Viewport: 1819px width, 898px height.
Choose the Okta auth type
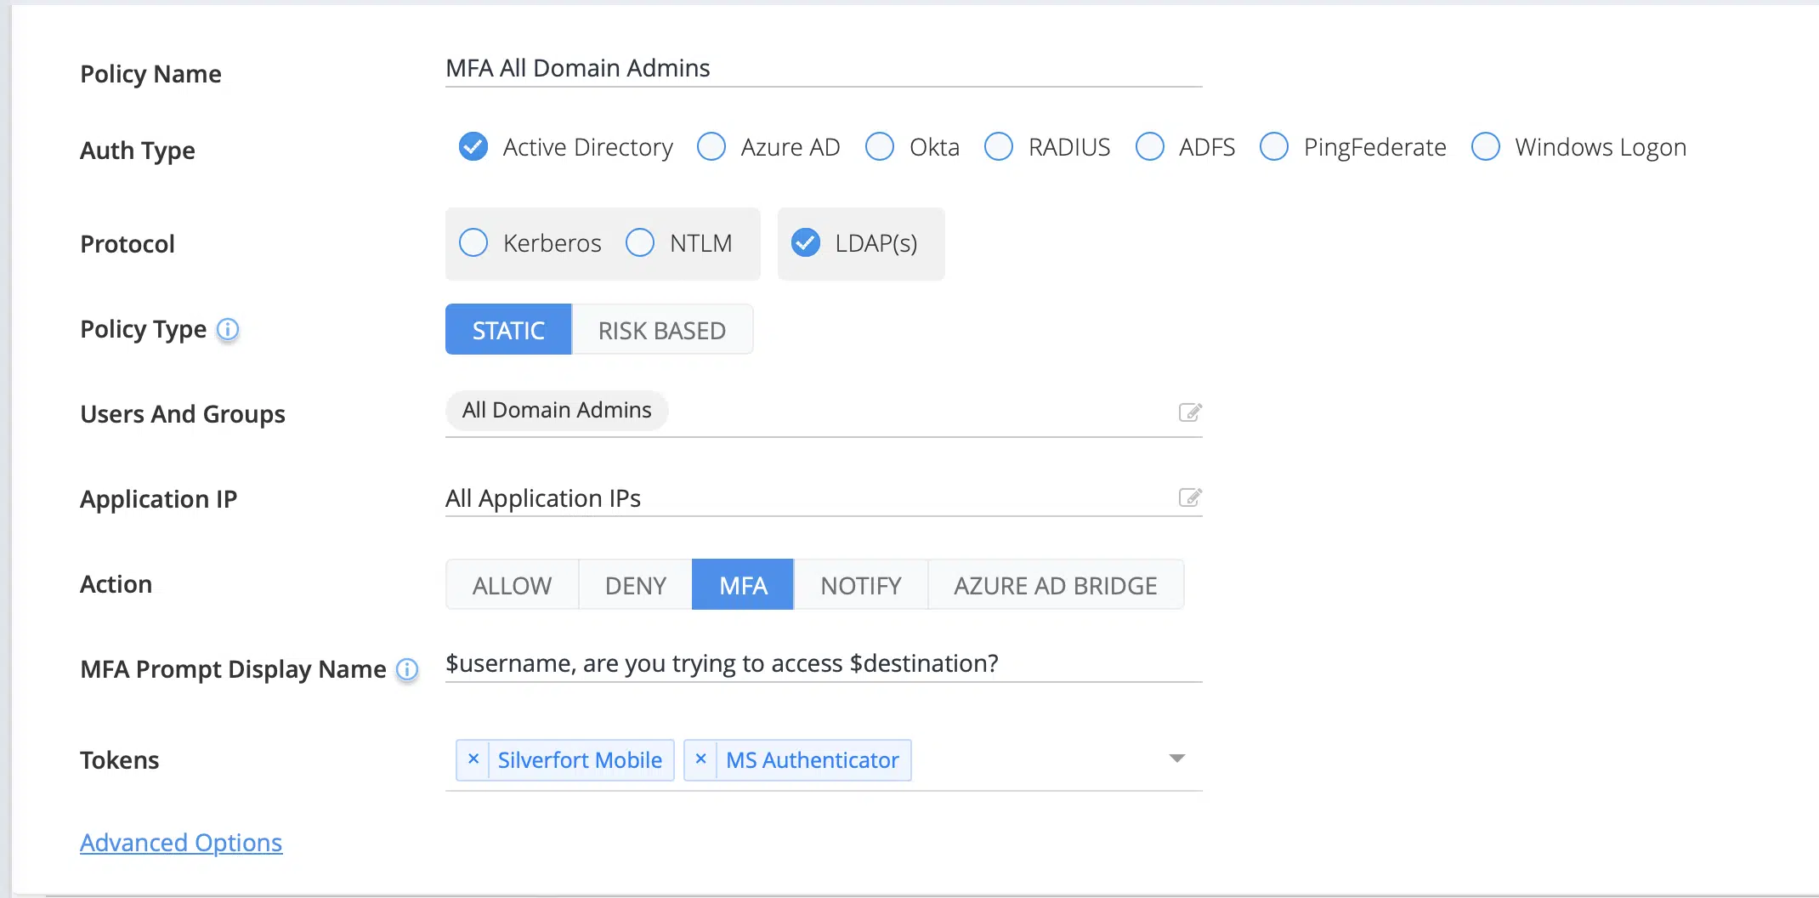(880, 147)
